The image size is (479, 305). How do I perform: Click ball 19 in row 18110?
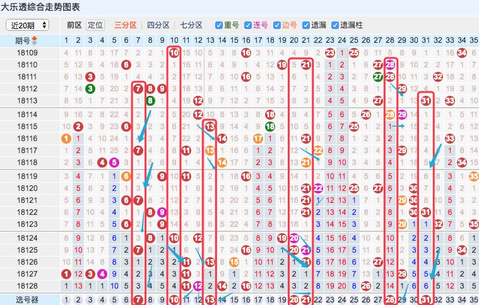pos(282,65)
